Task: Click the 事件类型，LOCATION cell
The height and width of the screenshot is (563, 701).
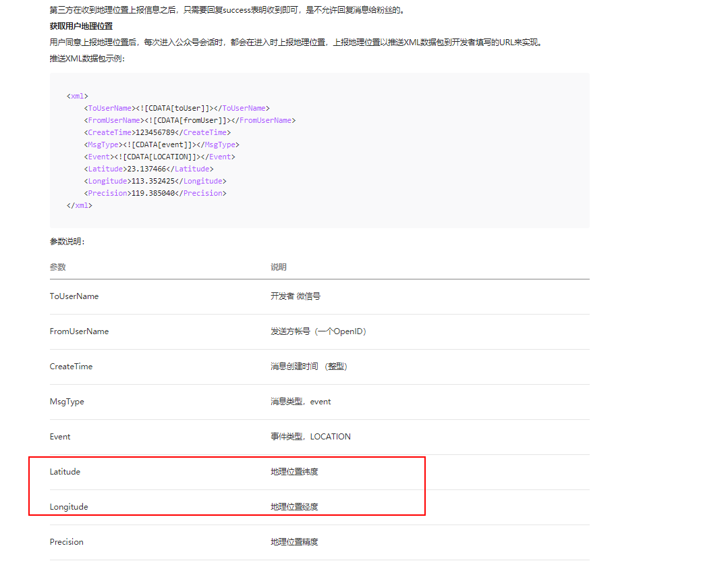Action: tap(310, 437)
